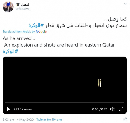Viewport: 130px width, 123px height.
Task: Open the @faisalva_ handle link
Action: (x=23, y=9)
